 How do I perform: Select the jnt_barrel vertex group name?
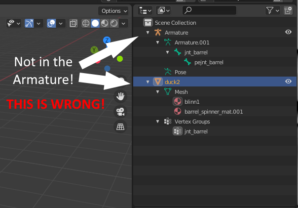[196, 132]
